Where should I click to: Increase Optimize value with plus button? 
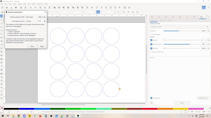(x=208, y=48)
